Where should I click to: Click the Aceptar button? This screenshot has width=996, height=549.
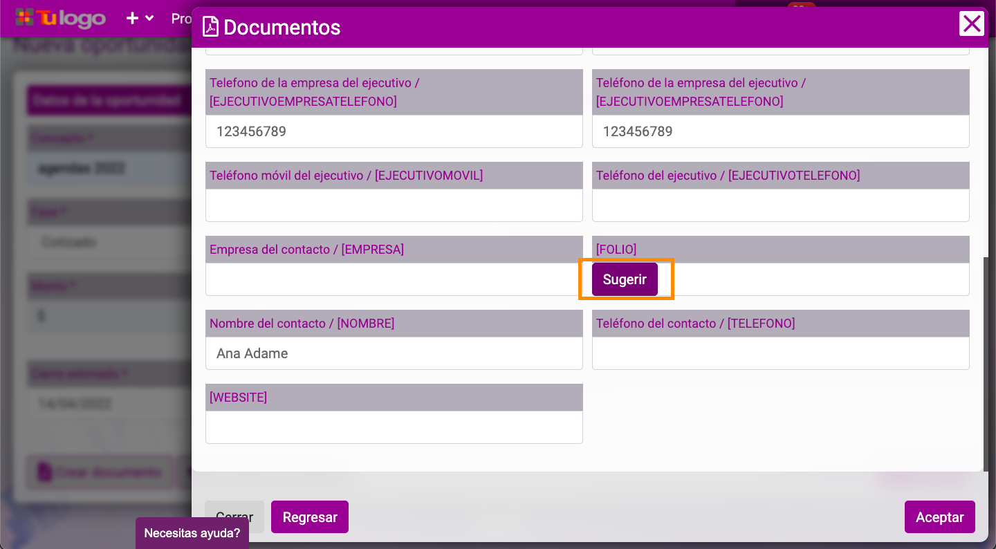pos(939,517)
